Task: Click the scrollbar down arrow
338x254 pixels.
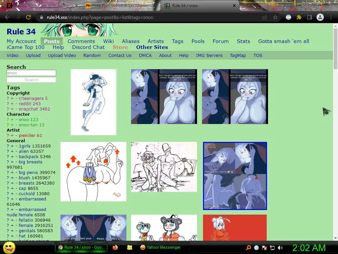Action: 335,238
